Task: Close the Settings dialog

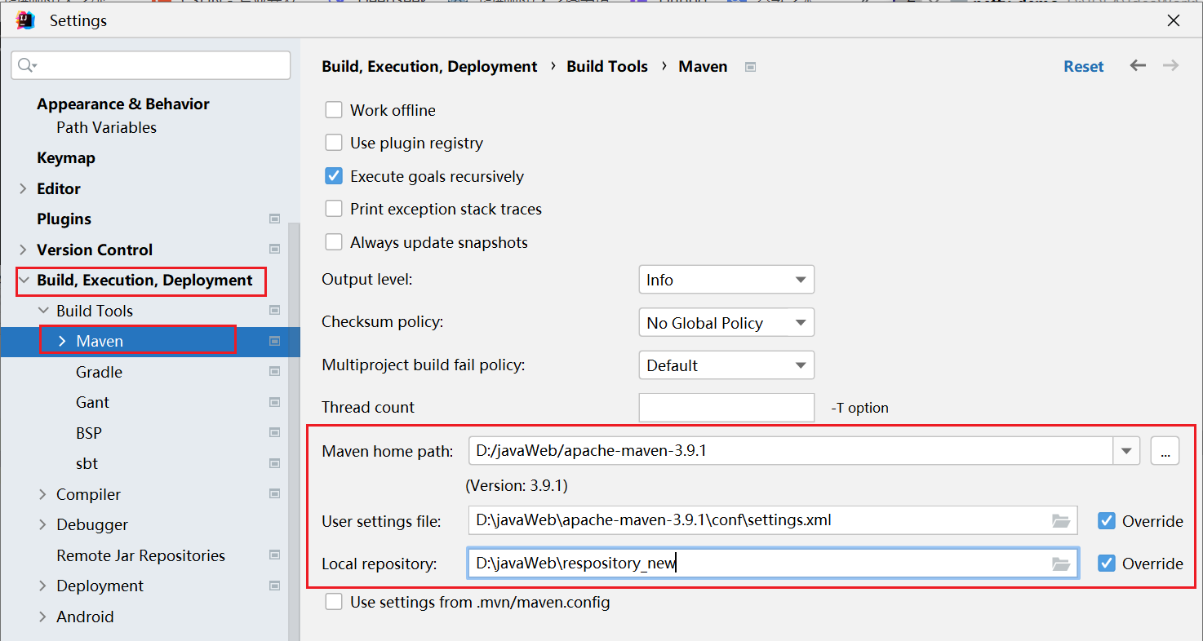Action: tap(1174, 20)
